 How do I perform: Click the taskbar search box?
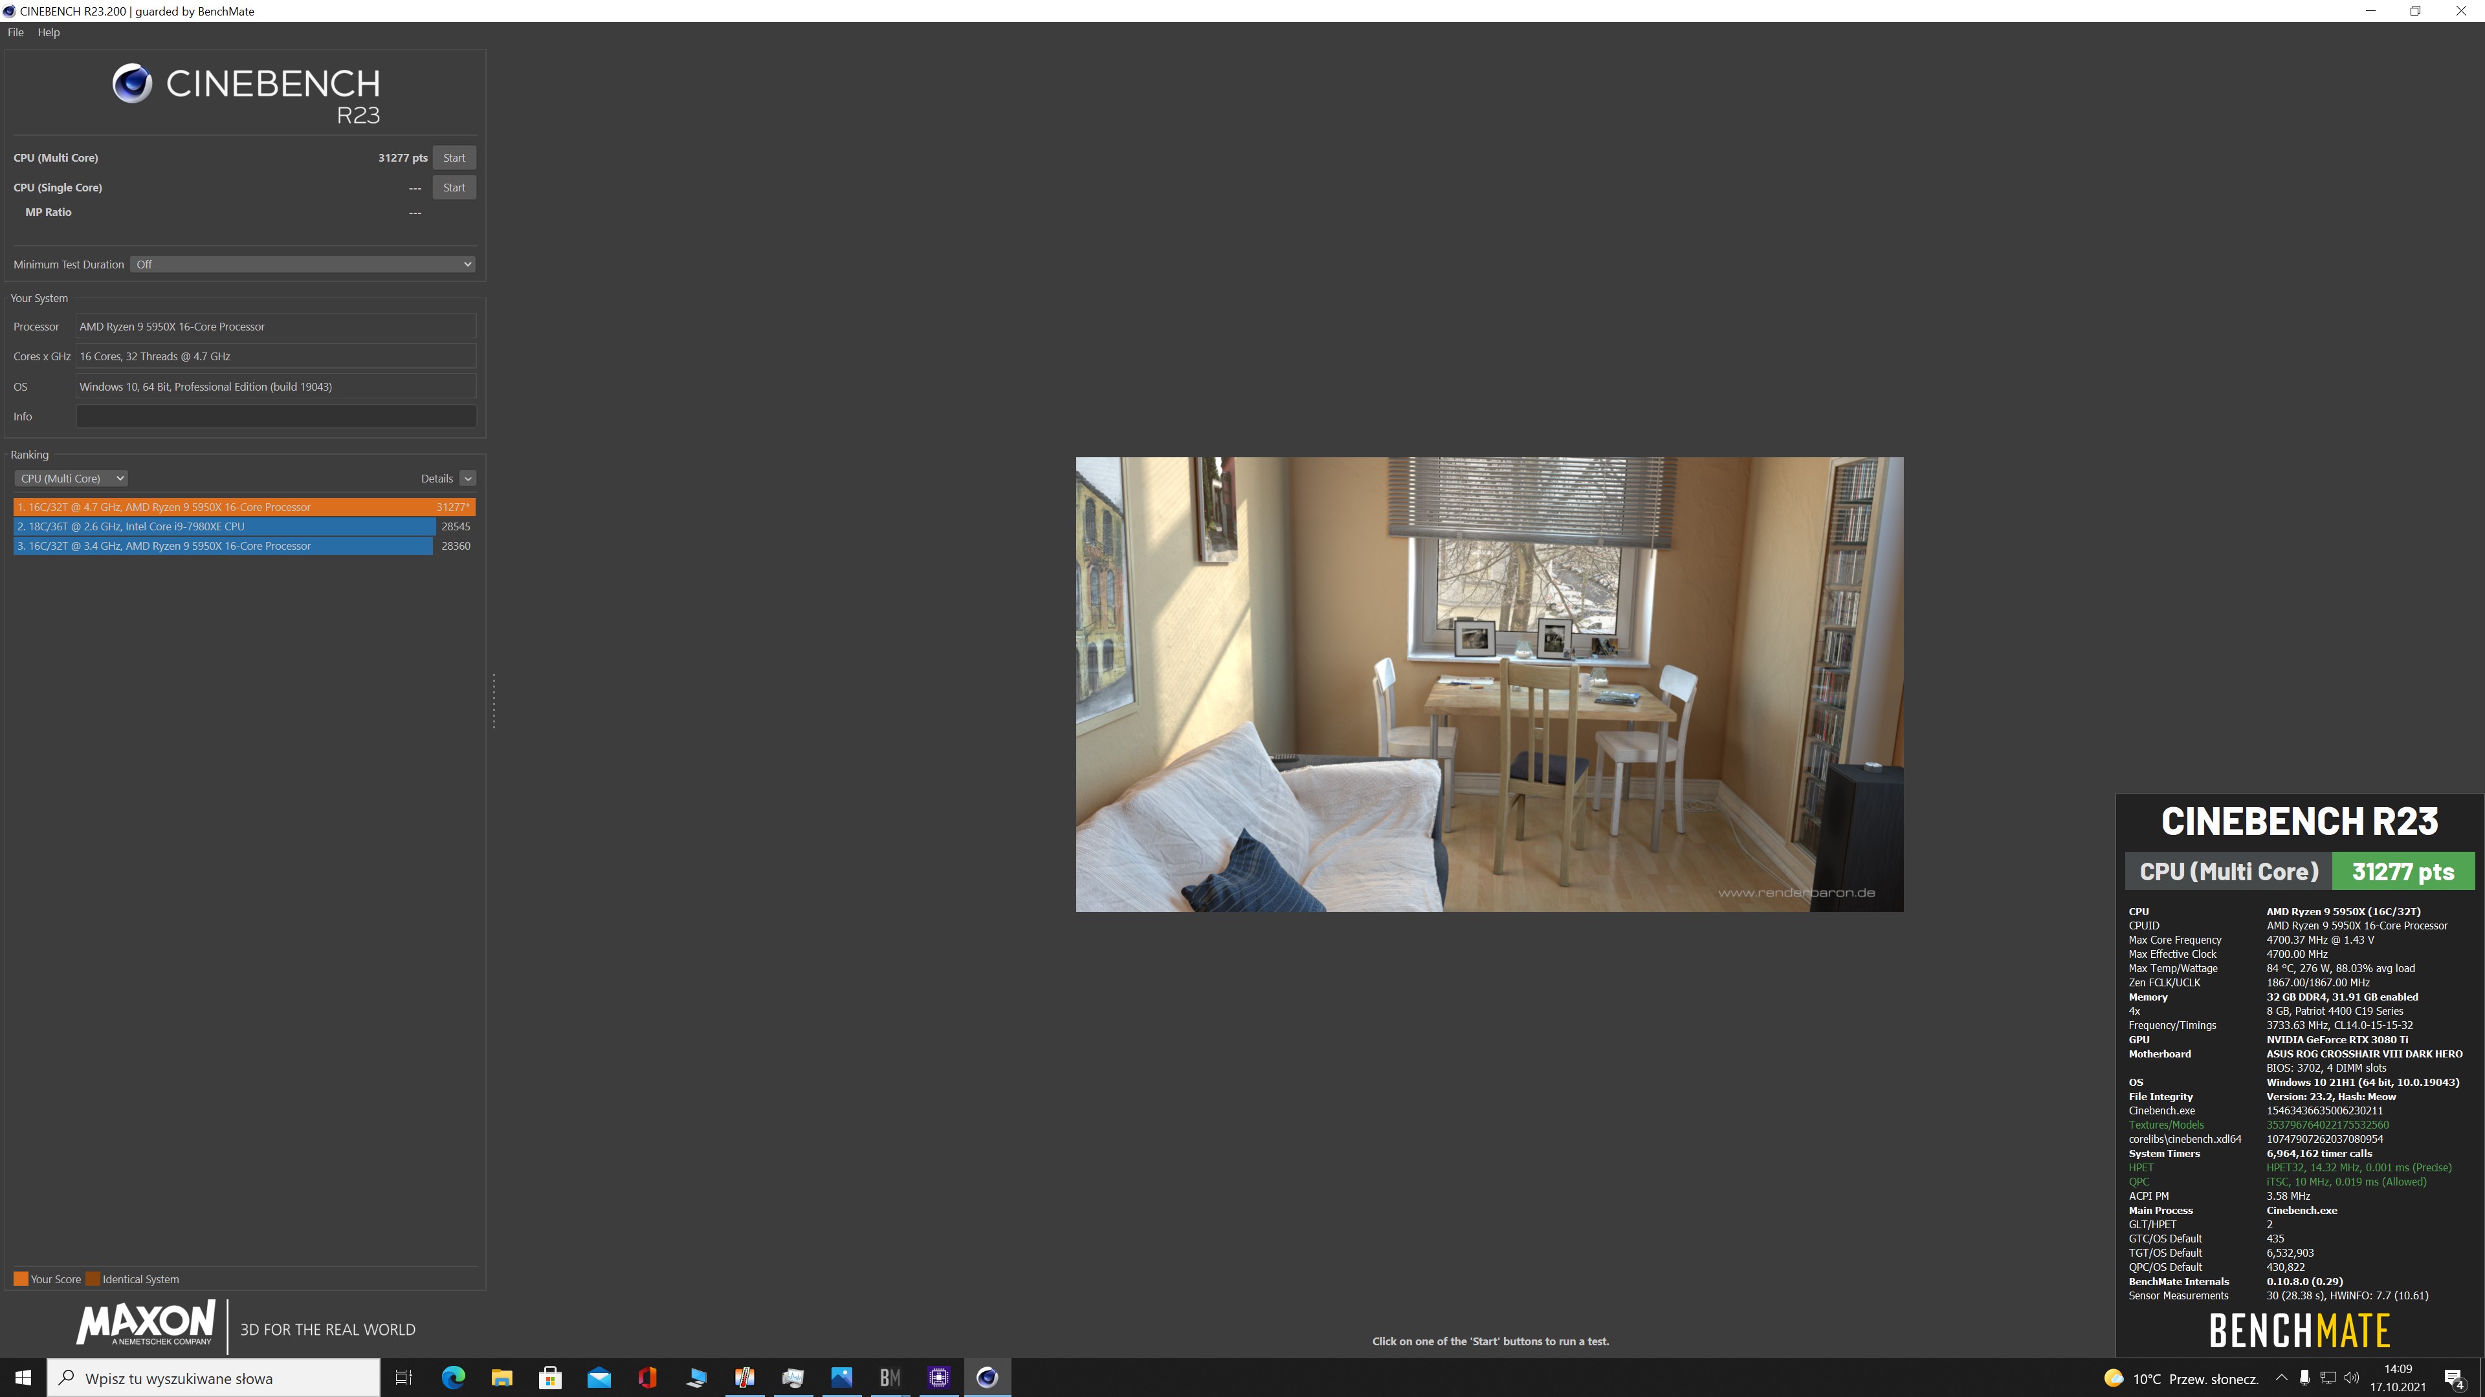click(x=213, y=1378)
